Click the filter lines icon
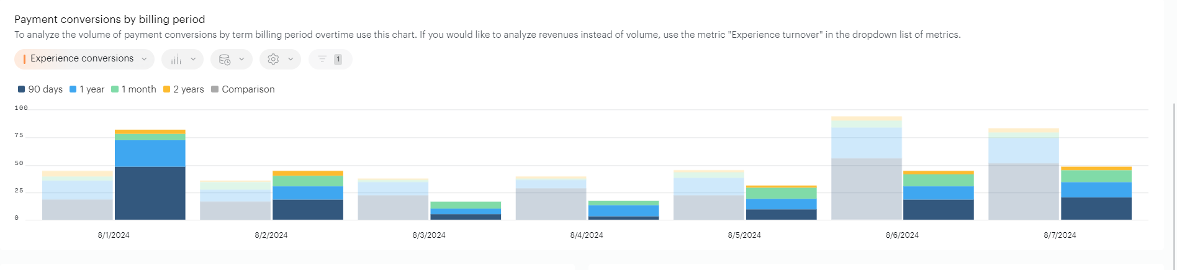 [x=322, y=59]
